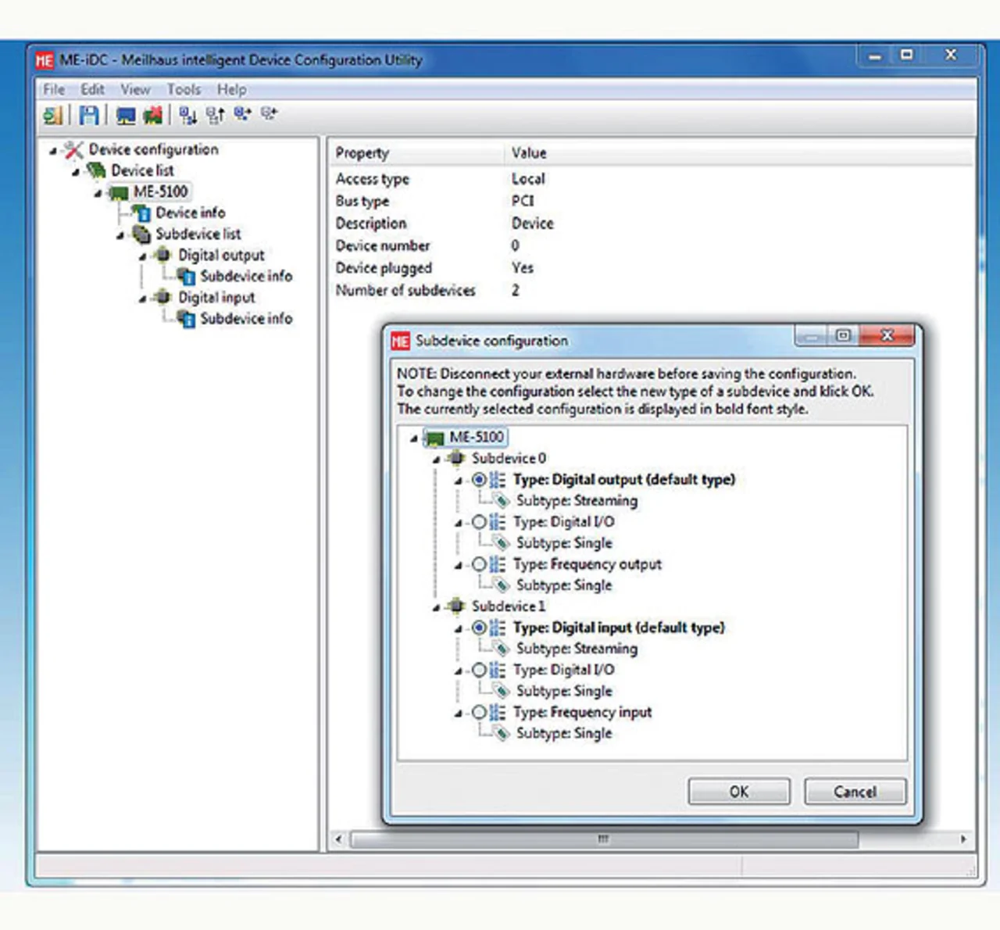Select Subdevice info under Digital input

pos(246,318)
